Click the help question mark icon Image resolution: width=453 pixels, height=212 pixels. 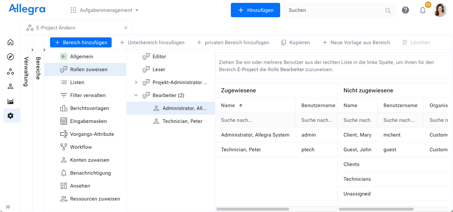[405, 10]
